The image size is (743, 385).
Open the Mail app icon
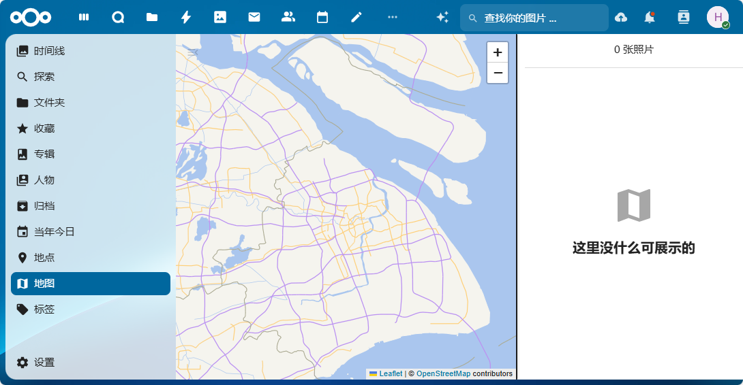[254, 18]
